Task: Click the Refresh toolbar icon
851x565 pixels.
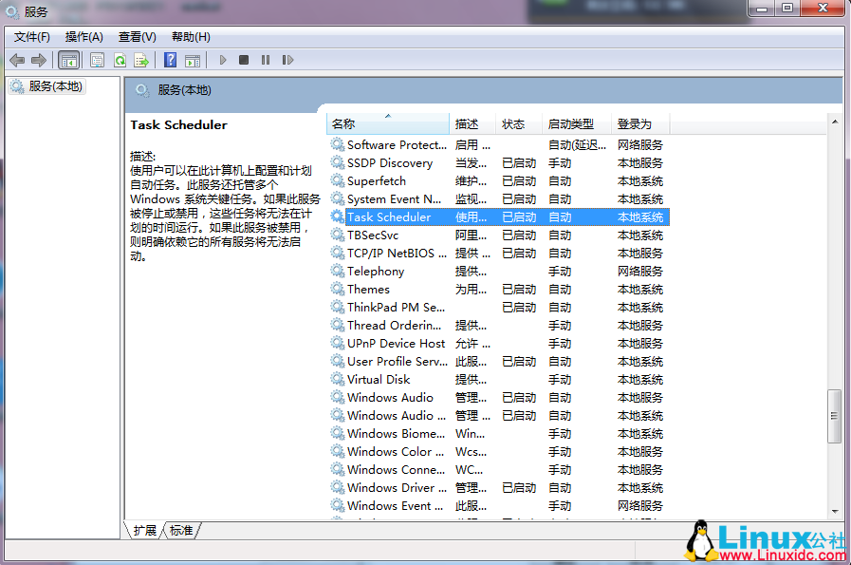Action: coord(120,60)
